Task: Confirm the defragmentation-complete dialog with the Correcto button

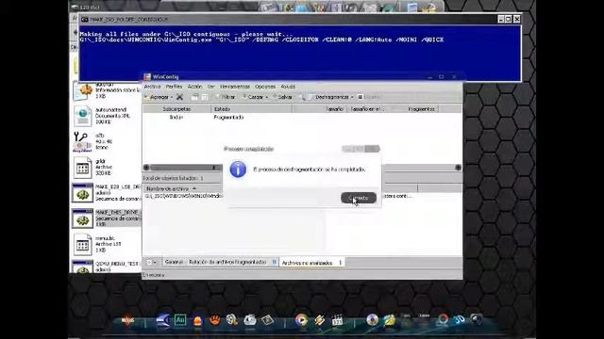Action: [x=359, y=198]
